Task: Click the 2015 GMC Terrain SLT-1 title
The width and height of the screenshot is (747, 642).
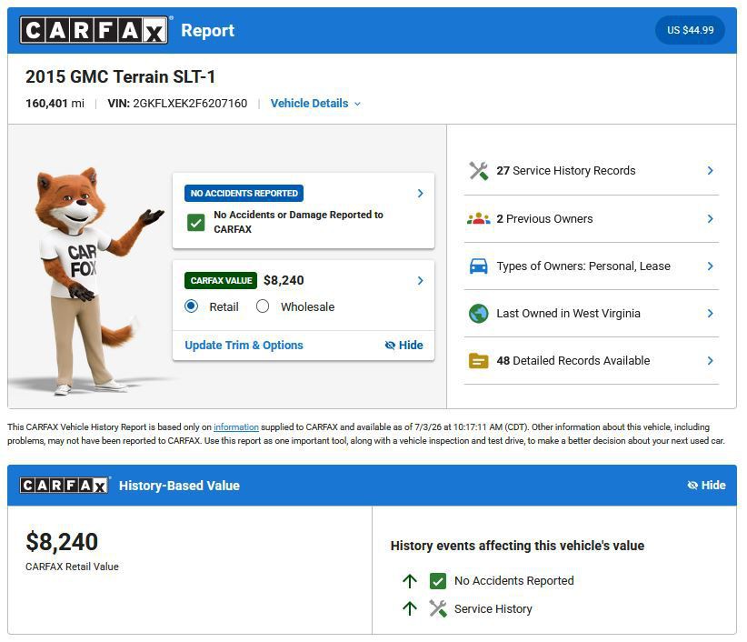Action: pos(120,76)
